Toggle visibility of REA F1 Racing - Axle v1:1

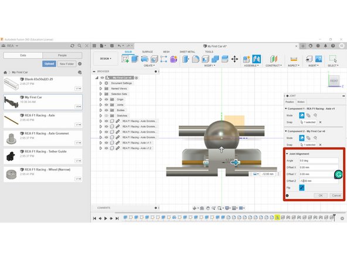pyautogui.click(x=107, y=143)
